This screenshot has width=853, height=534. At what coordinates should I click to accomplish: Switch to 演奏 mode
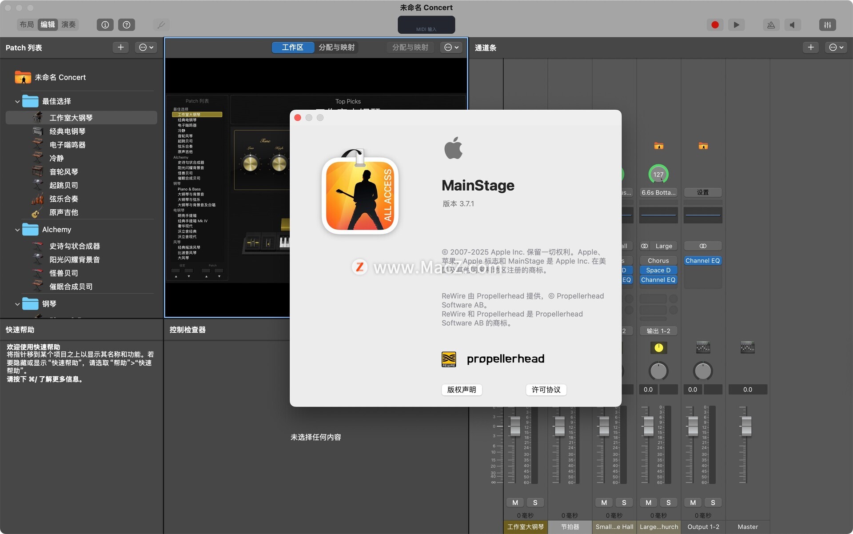68,24
